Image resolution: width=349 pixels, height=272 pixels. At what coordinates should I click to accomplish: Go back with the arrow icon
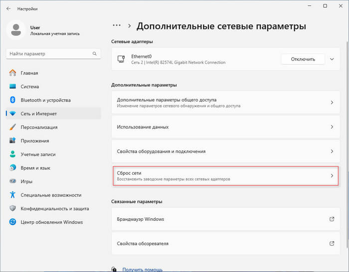tap(8, 8)
